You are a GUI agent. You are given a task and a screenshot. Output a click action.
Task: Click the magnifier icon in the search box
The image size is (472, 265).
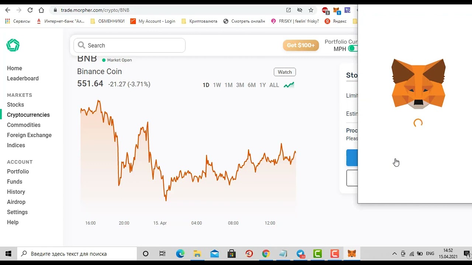(x=81, y=45)
